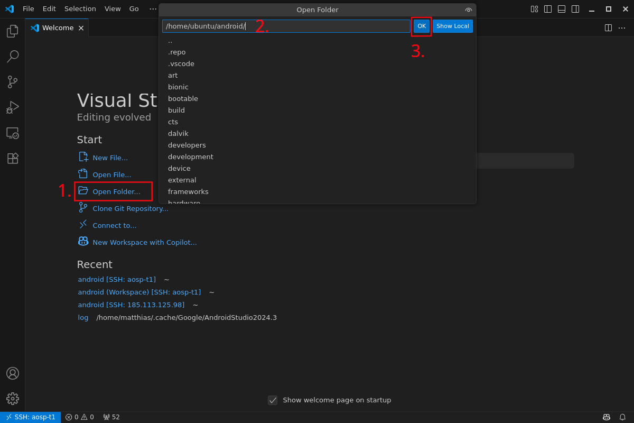Open the Manage gear icon
The height and width of the screenshot is (423, 634).
click(13, 399)
